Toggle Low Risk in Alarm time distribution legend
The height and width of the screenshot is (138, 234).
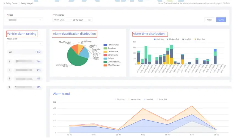(x=187, y=39)
